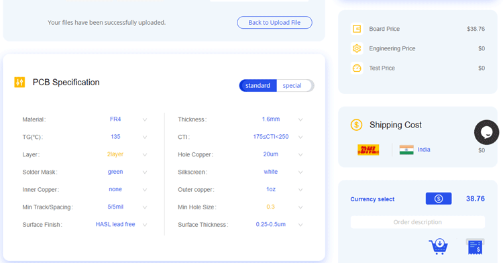Click the India destination link
The width and height of the screenshot is (503, 263).
(x=424, y=150)
